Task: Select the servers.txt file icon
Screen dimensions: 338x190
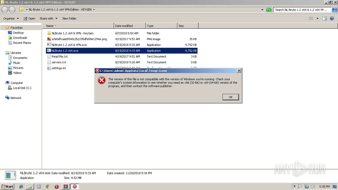Action: 49,62
